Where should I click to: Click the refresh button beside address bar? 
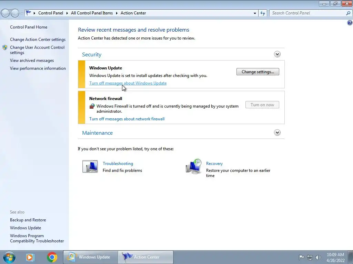click(x=263, y=13)
